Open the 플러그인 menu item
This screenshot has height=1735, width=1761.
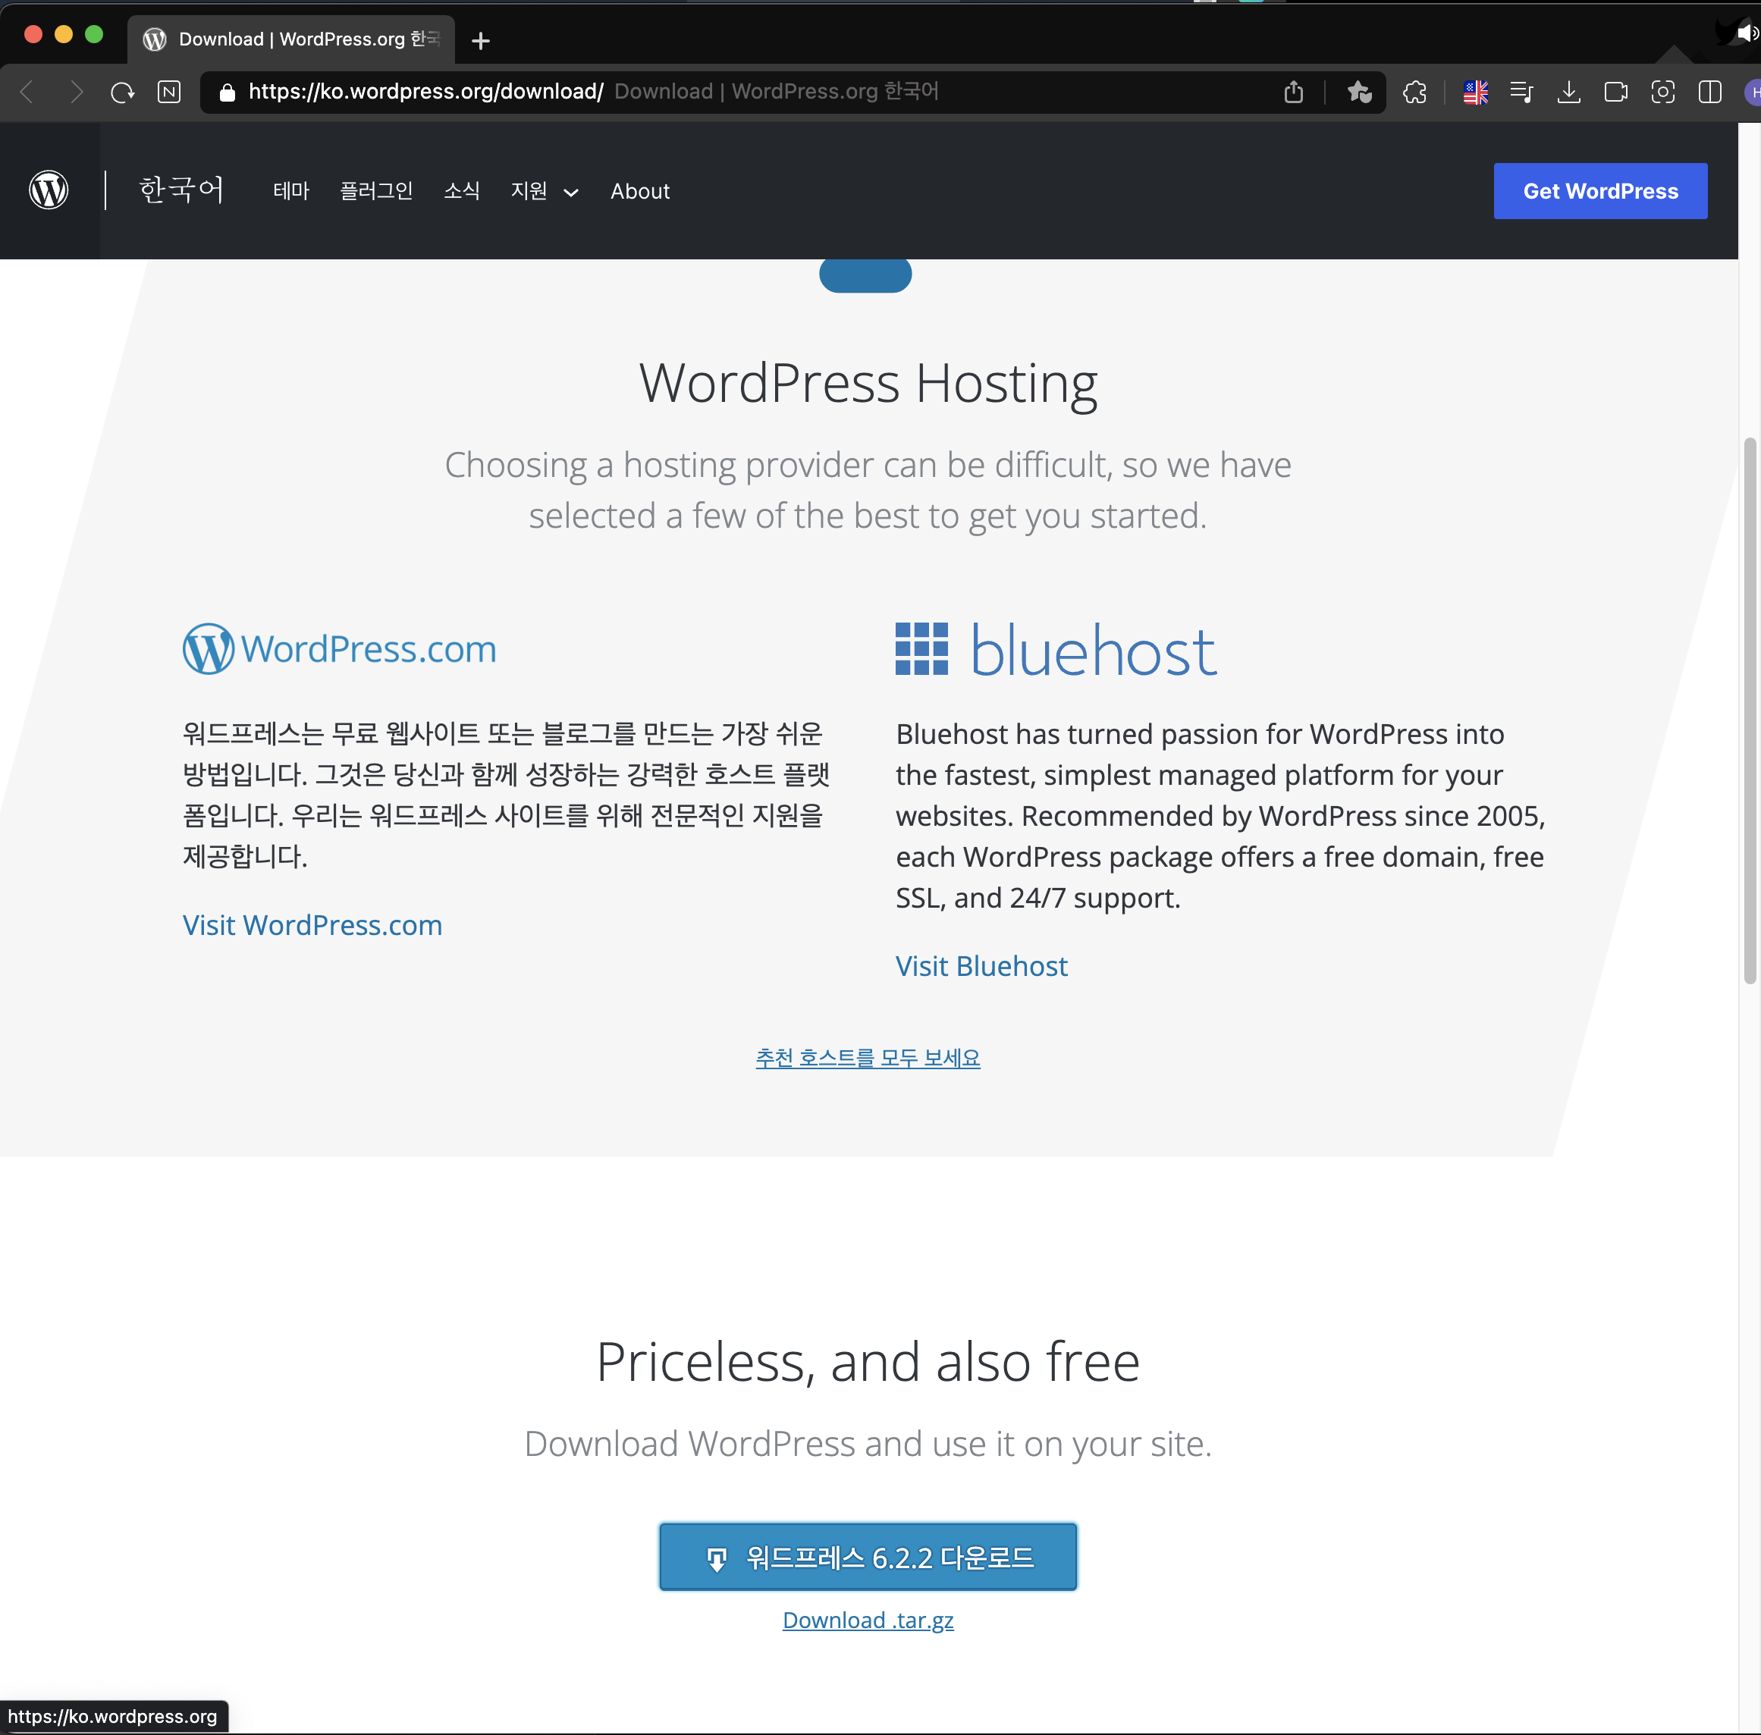click(375, 191)
